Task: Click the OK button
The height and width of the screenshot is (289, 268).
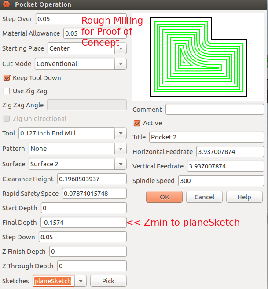Action: click(x=164, y=197)
